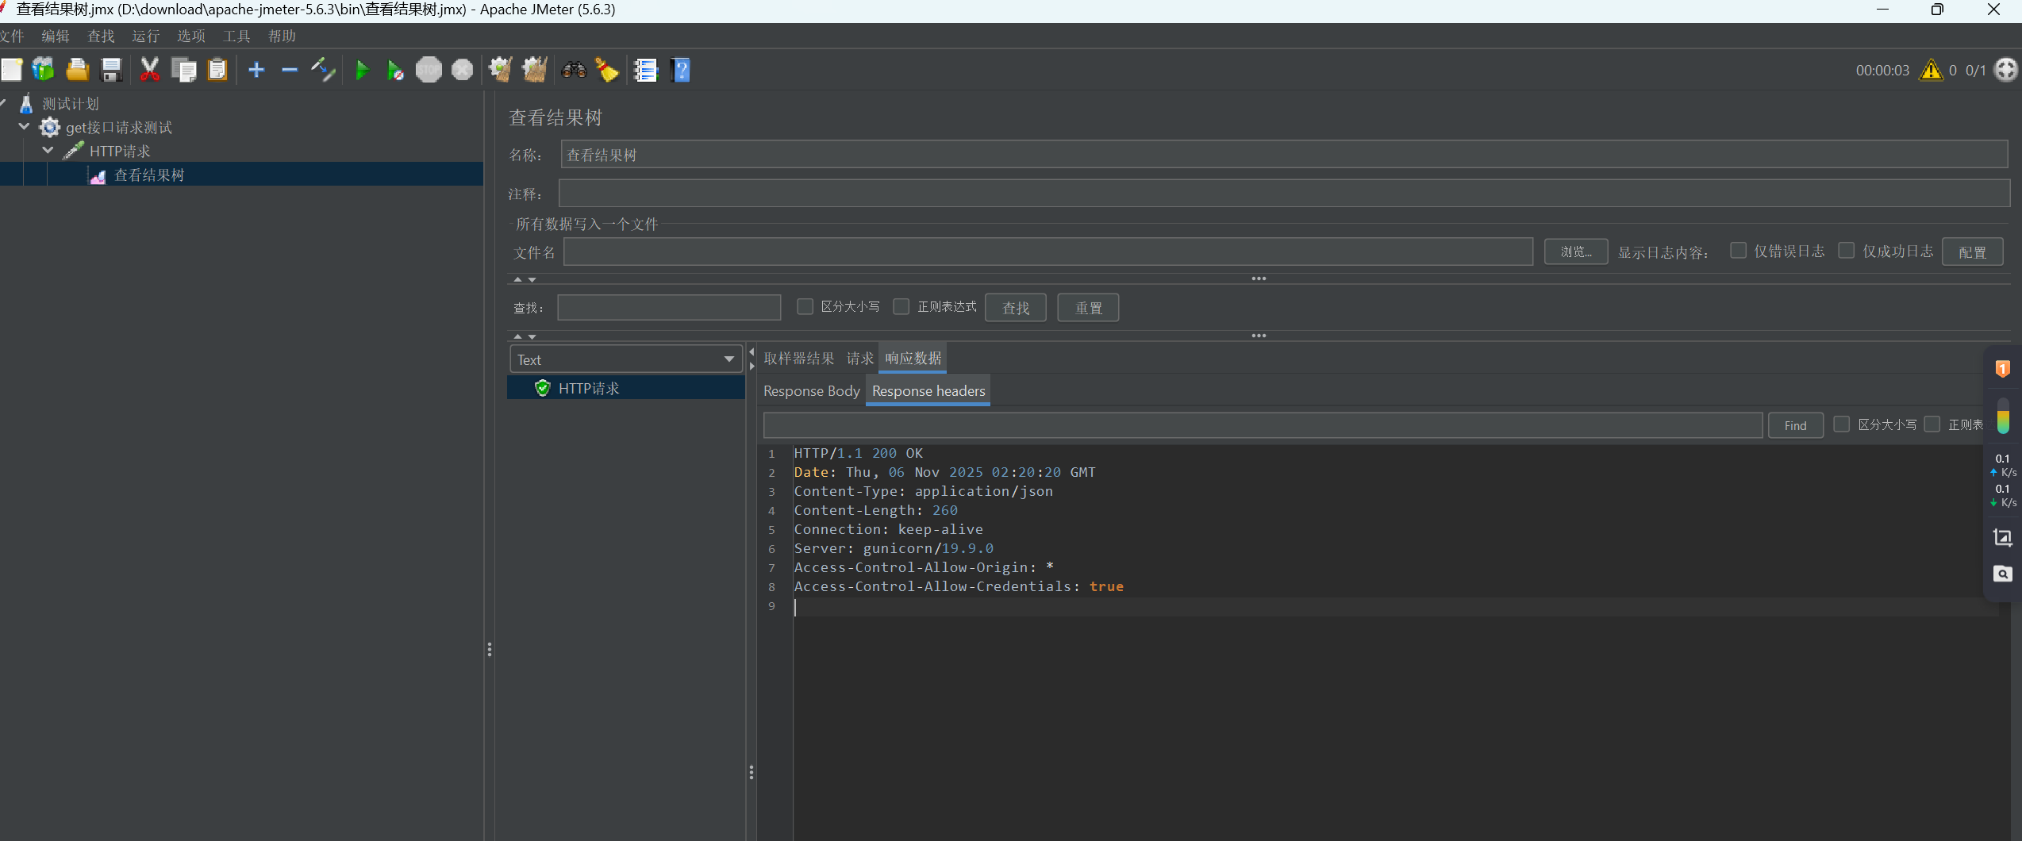
Task: Open Search with the binoculars icon
Action: pyautogui.click(x=573, y=70)
